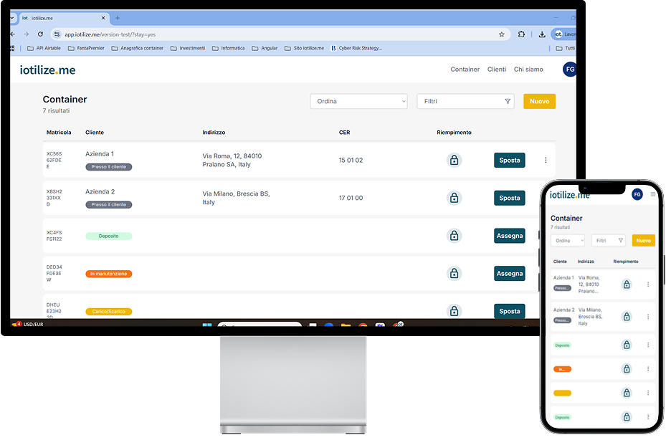Reload the iotilize.me page in the browser

pos(40,34)
